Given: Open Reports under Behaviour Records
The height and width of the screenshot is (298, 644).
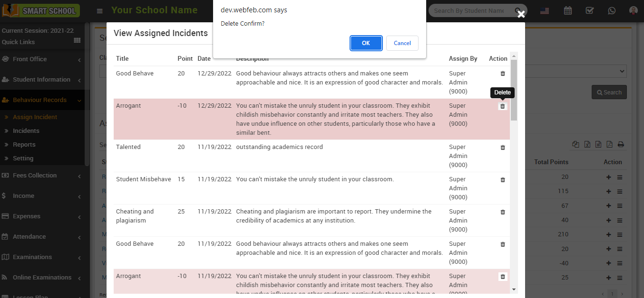Looking at the screenshot, I should [x=24, y=145].
